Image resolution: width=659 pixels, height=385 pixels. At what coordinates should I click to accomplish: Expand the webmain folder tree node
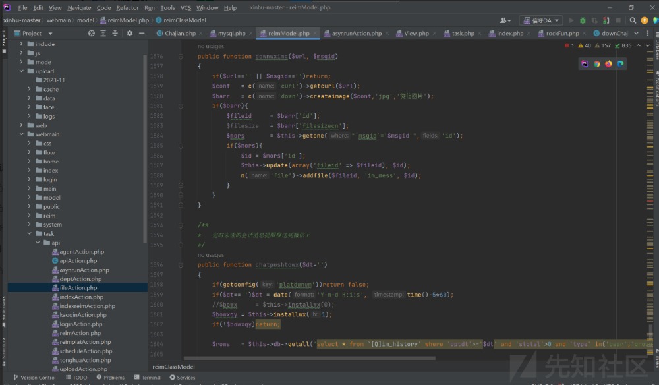pos(22,134)
